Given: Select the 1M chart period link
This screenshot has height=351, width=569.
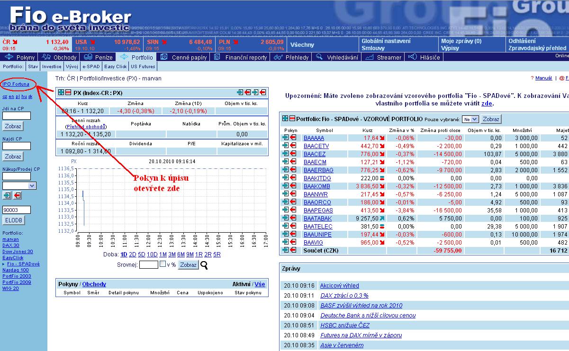Looking at the screenshot, I should [163, 254].
